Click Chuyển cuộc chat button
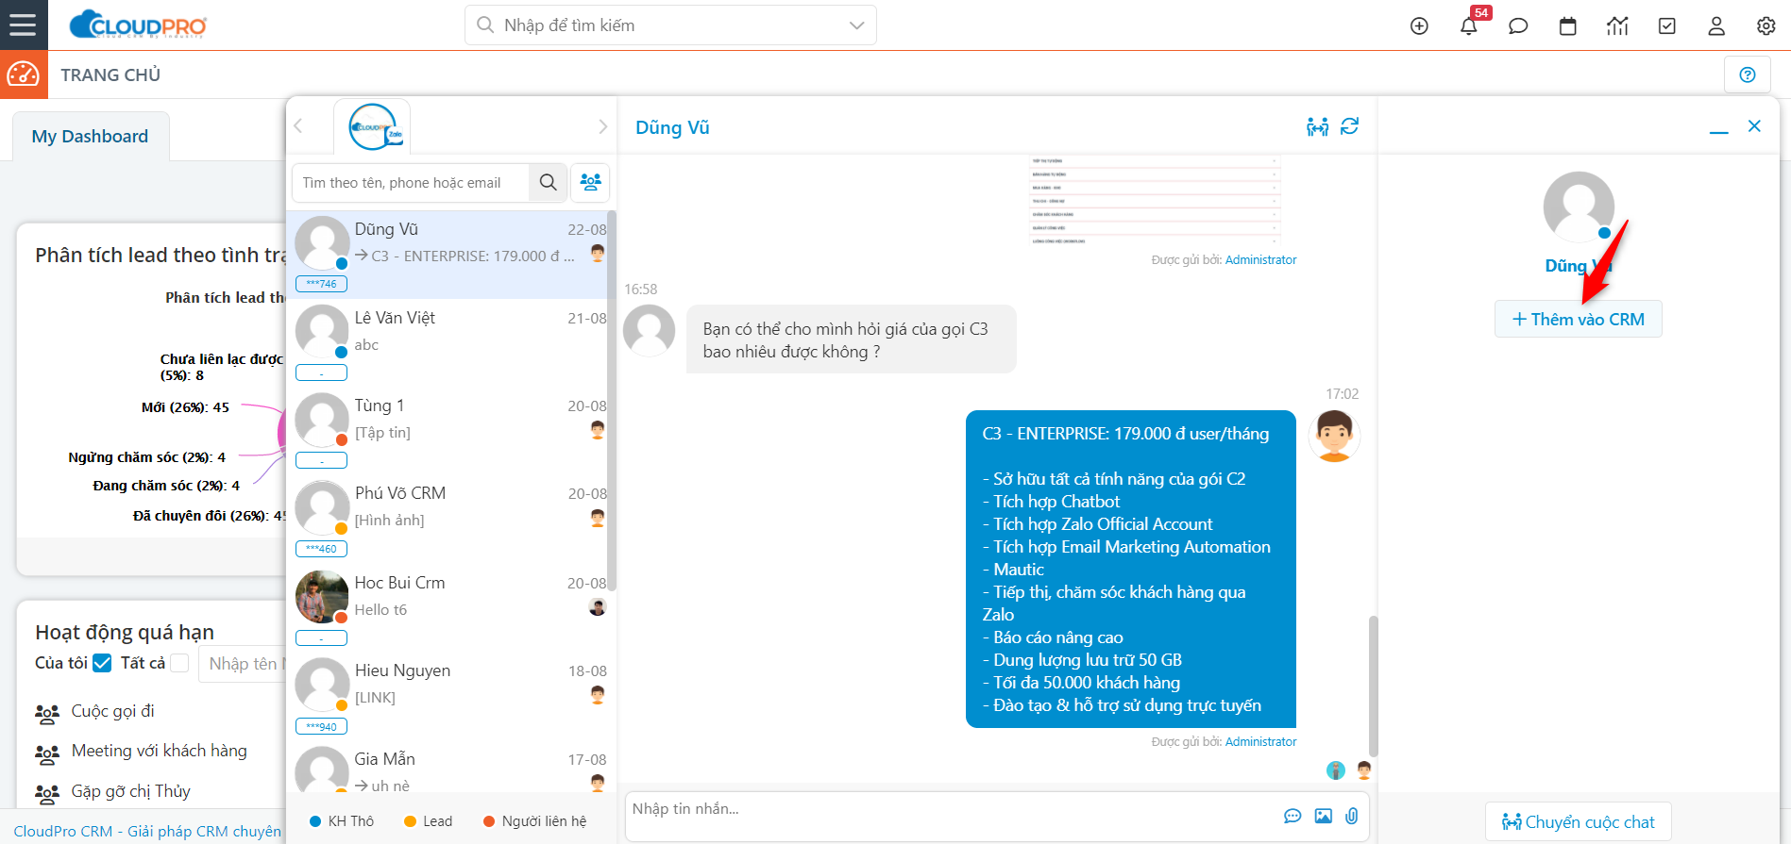The image size is (1791, 844). click(x=1578, y=821)
